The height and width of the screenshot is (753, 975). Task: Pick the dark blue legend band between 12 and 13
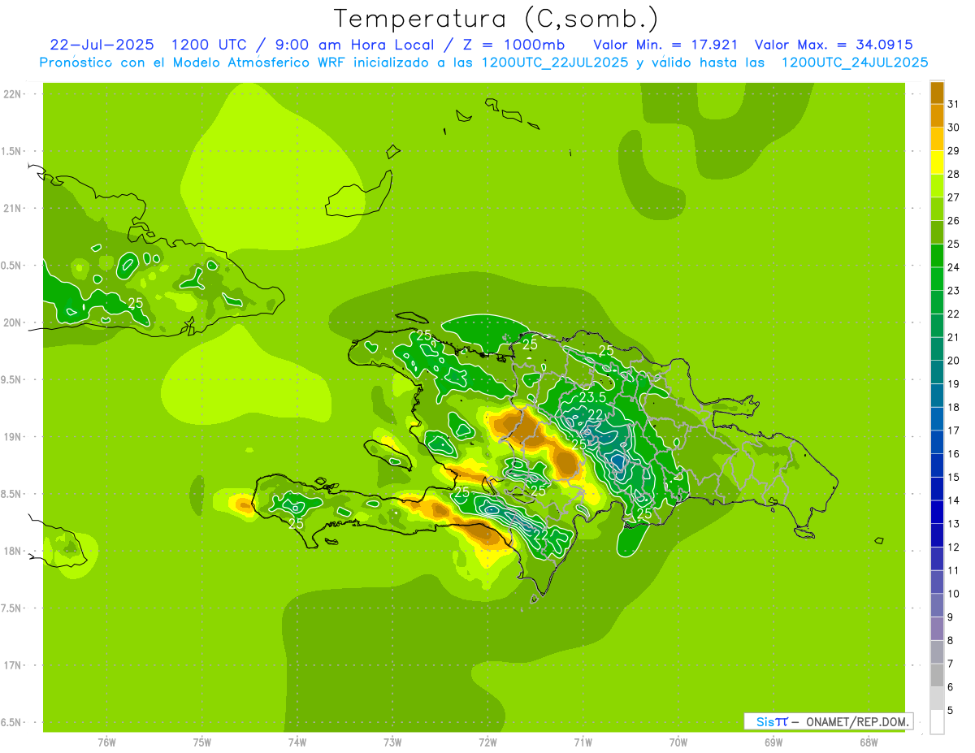(x=937, y=535)
